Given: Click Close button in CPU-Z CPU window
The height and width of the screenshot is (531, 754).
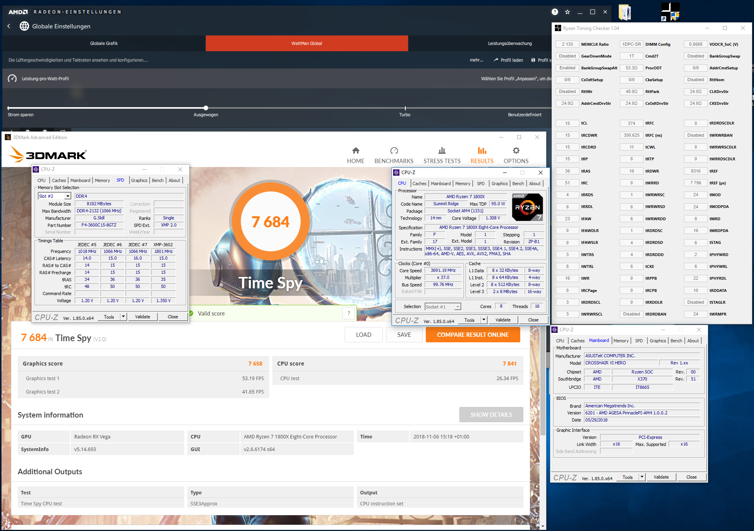Looking at the screenshot, I should tap(533, 320).
